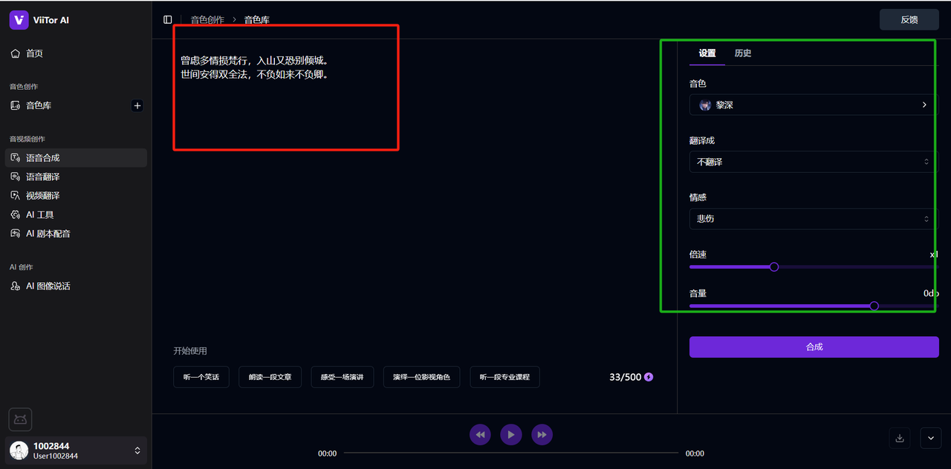Click the robot assistant icon in sidebar

(x=20, y=419)
